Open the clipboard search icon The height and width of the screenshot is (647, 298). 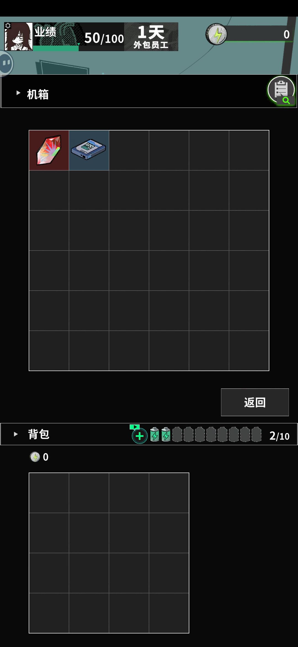tap(281, 90)
